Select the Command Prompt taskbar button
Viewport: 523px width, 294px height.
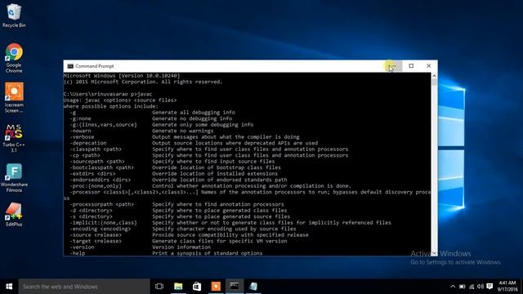tap(235, 287)
